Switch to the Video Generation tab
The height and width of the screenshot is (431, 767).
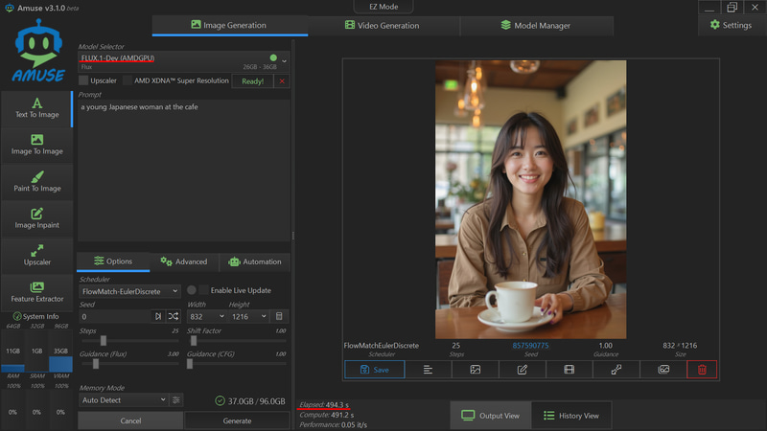(x=383, y=25)
